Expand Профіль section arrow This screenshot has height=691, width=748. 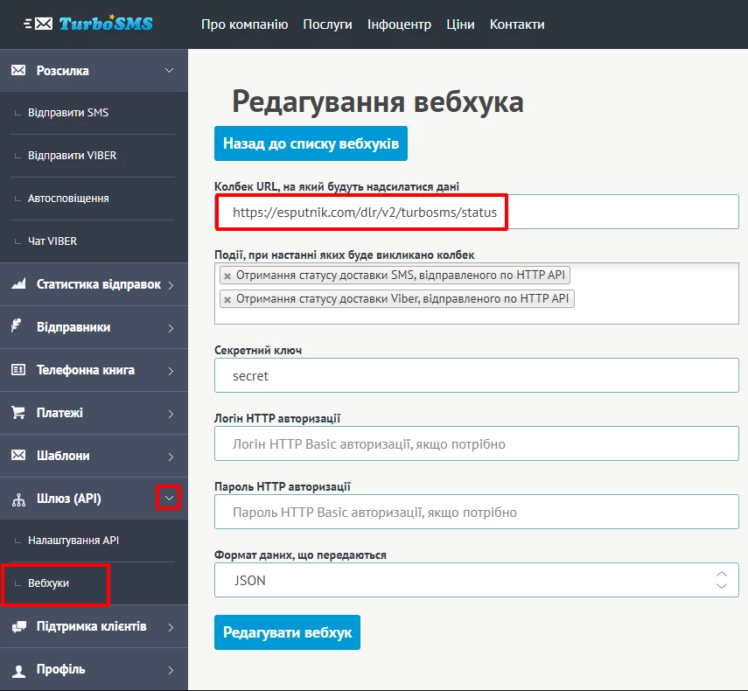click(171, 670)
